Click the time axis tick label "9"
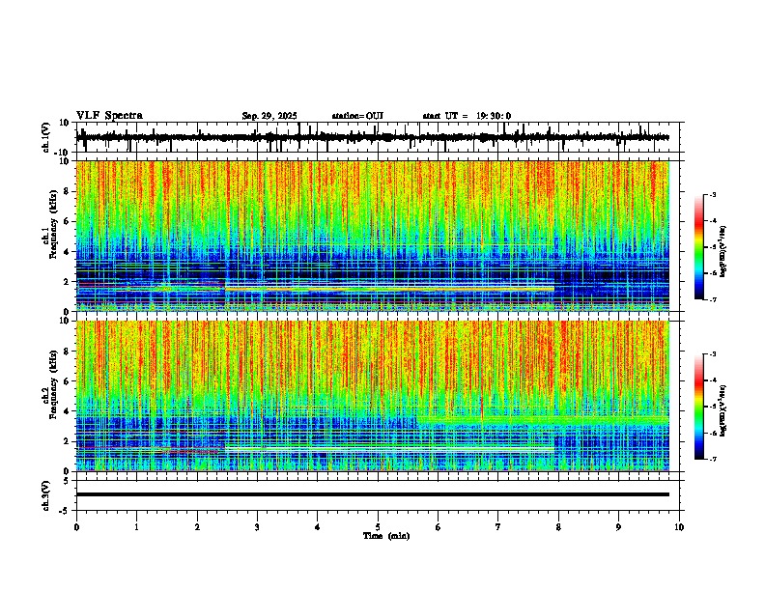The image size is (765, 591). 618,527
